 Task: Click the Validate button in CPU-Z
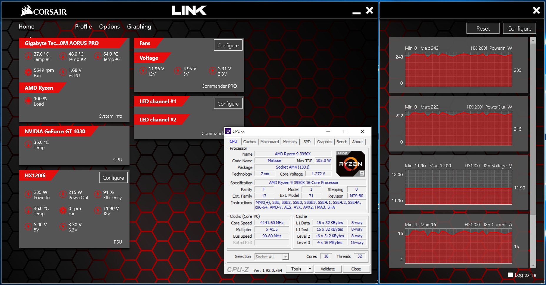coord(328,269)
